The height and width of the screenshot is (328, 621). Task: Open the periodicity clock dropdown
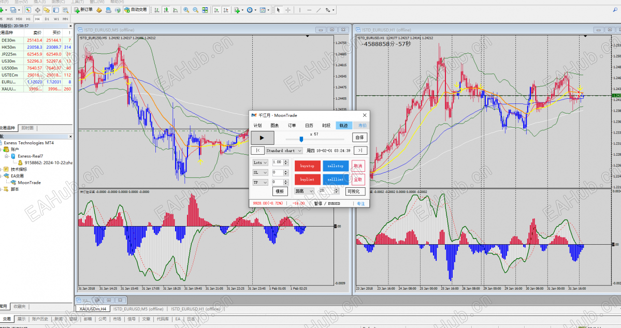[252, 10]
